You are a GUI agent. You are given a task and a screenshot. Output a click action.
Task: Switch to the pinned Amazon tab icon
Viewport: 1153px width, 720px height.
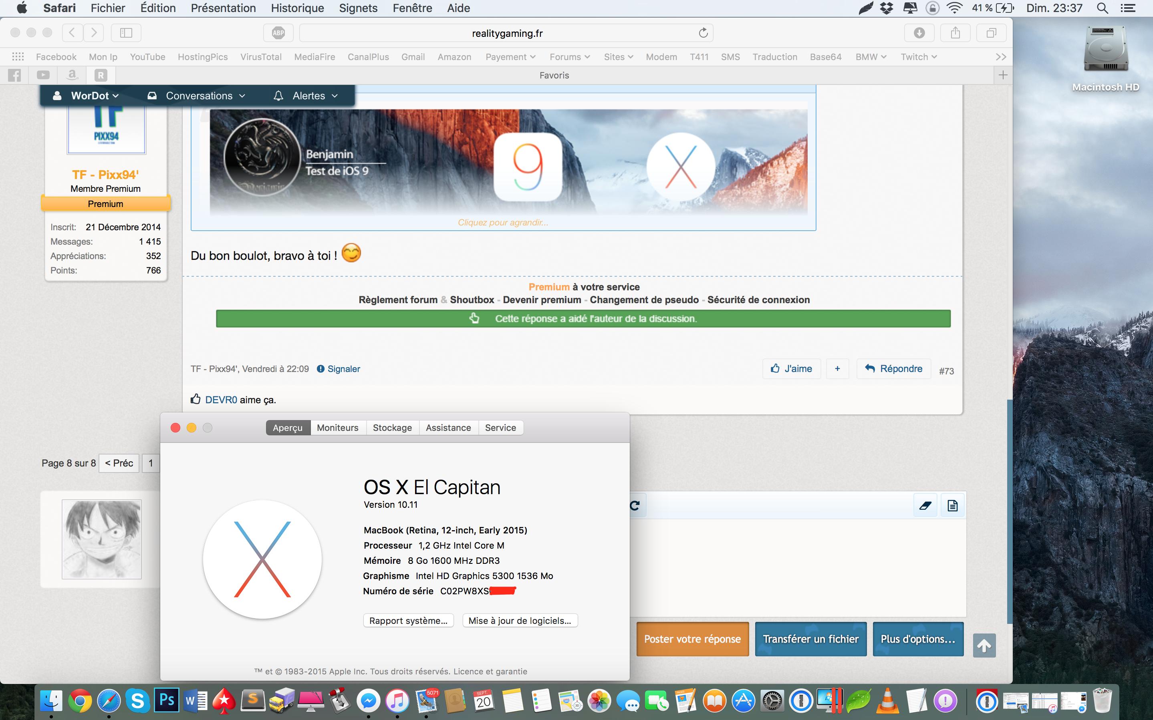point(72,75)
